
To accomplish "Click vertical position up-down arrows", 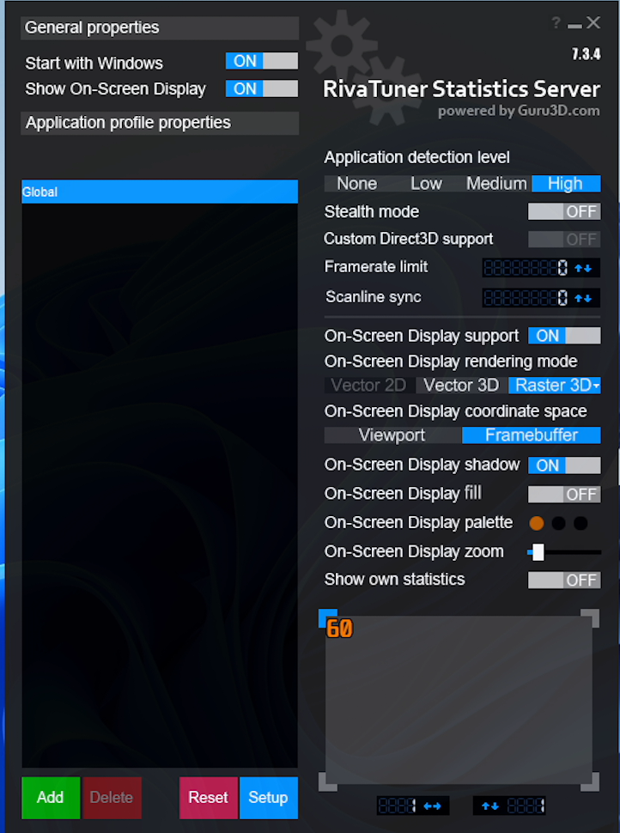I will click(x=489, y=806).
